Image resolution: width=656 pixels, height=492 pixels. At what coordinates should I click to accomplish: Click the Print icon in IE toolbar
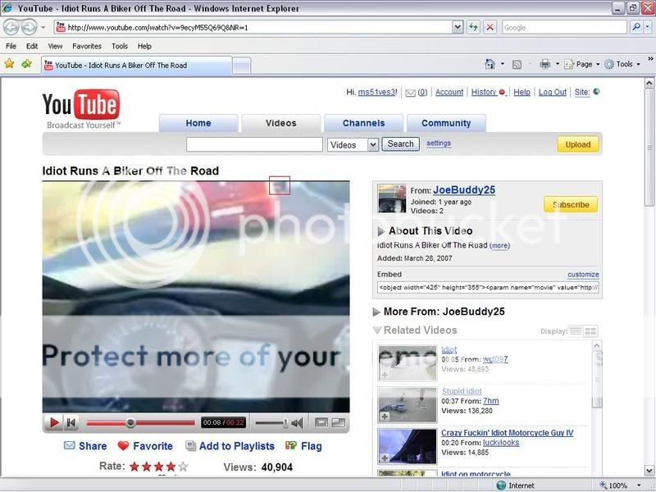(544, 64)
